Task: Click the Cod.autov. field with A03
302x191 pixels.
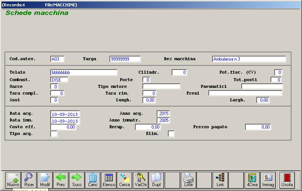Action: point(57,59)
